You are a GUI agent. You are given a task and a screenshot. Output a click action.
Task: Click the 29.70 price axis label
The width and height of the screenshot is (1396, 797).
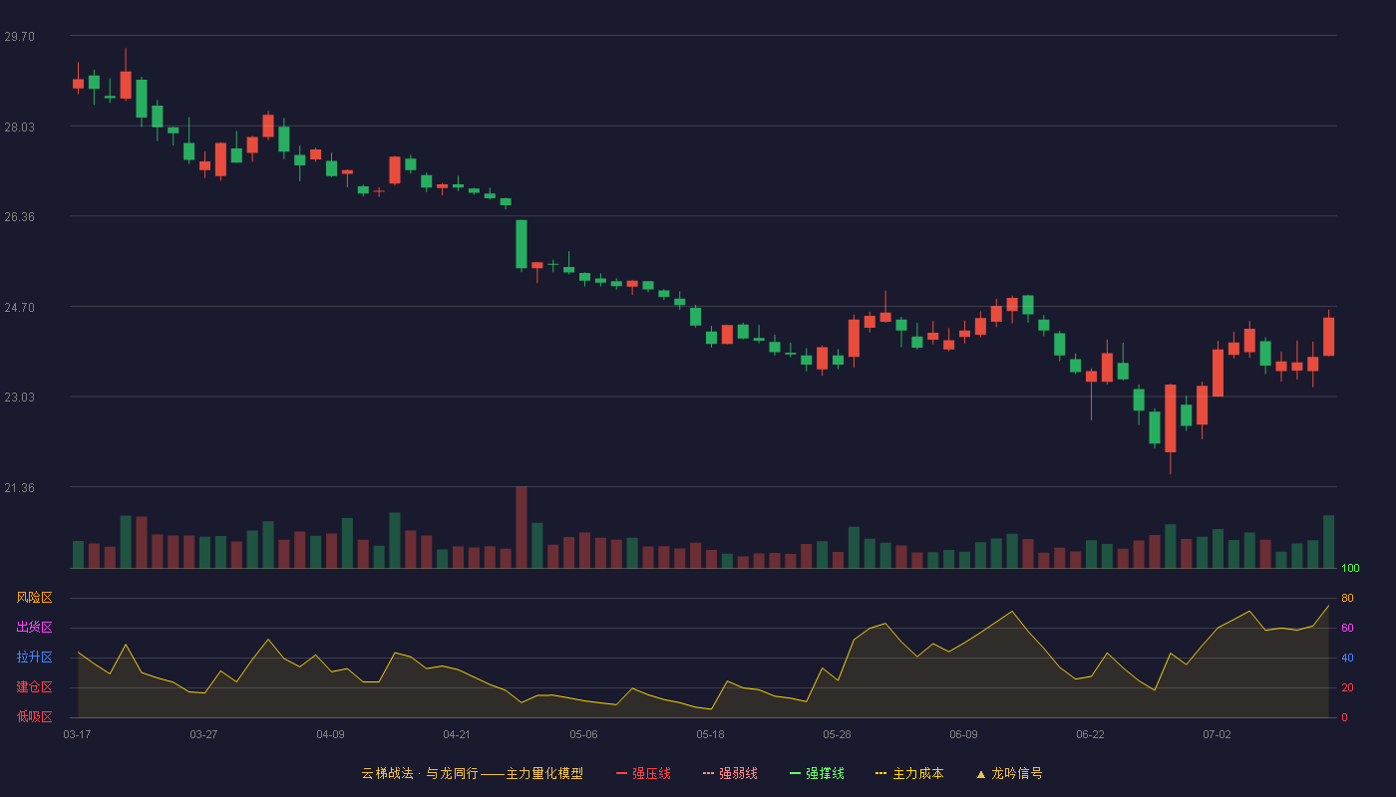19,37
